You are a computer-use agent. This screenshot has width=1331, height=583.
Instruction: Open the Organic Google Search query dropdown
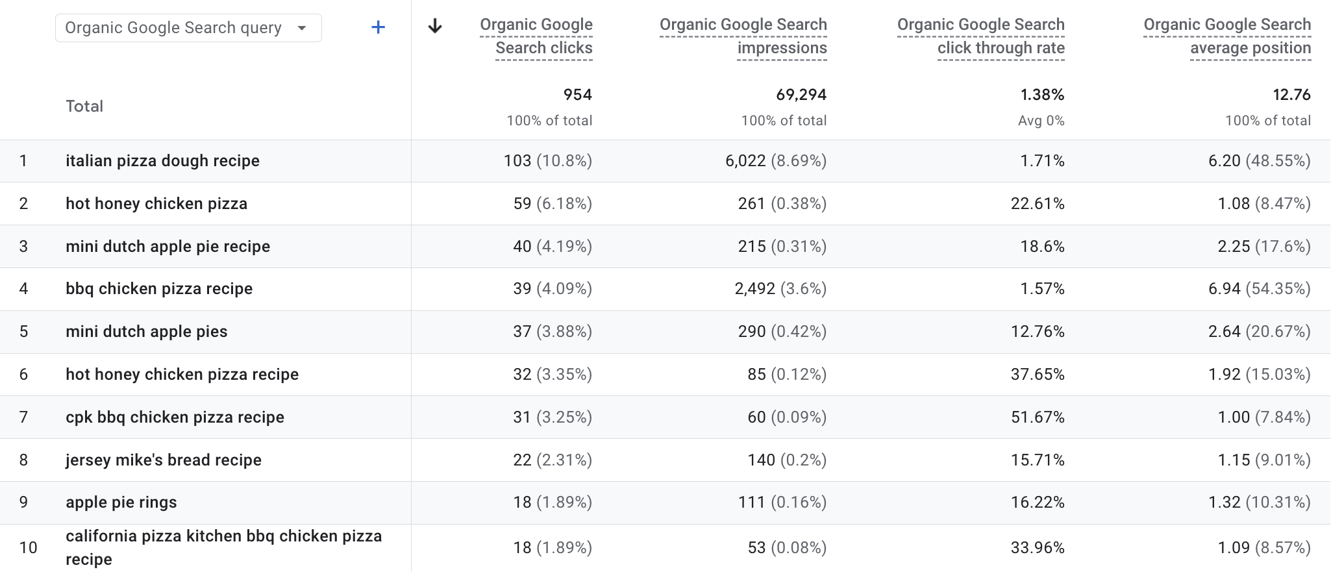[x=188, y=28]
